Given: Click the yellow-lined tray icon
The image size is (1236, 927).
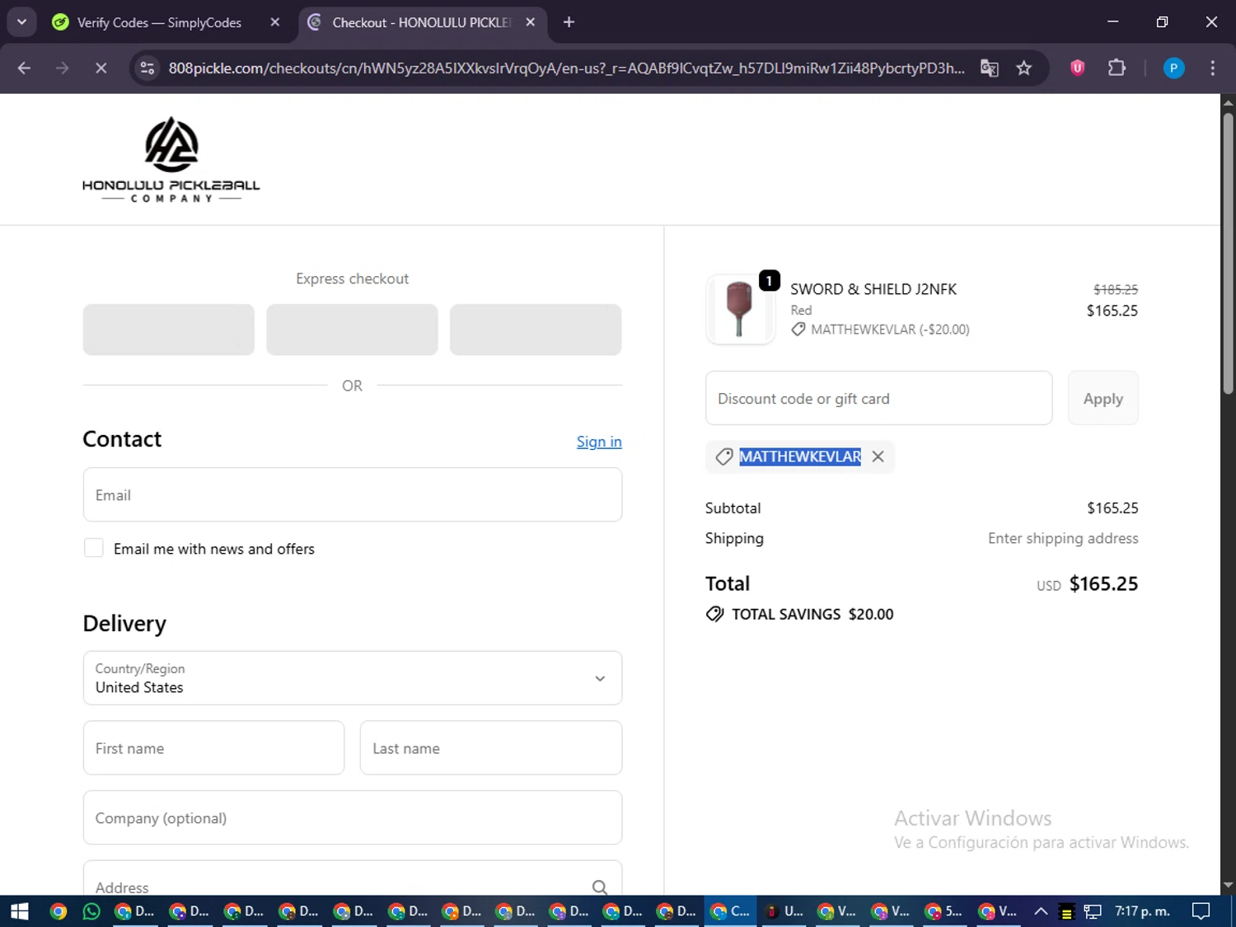Looking at the screenshot, I should point(1066,912).
